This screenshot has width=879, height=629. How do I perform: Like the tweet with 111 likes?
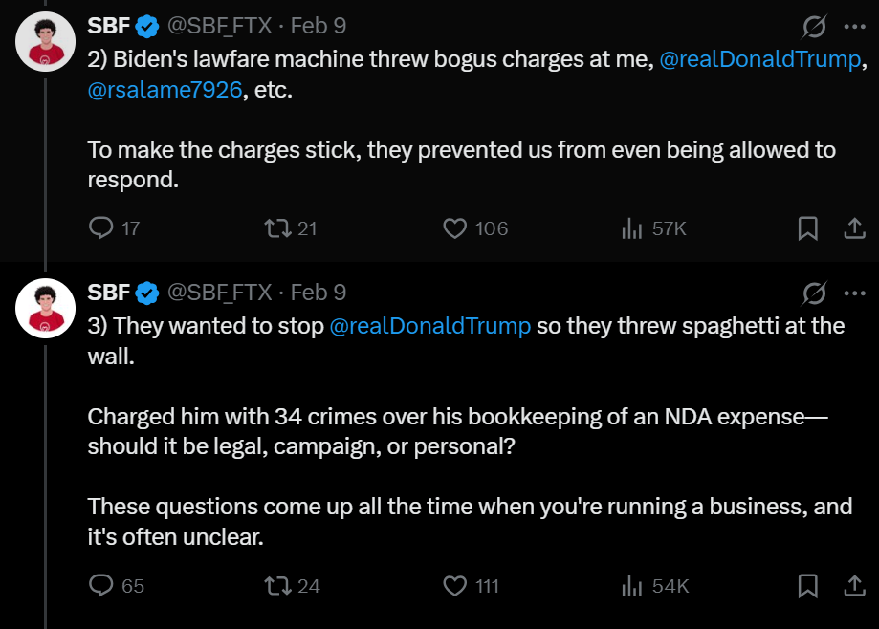click(x=455, y=585)
